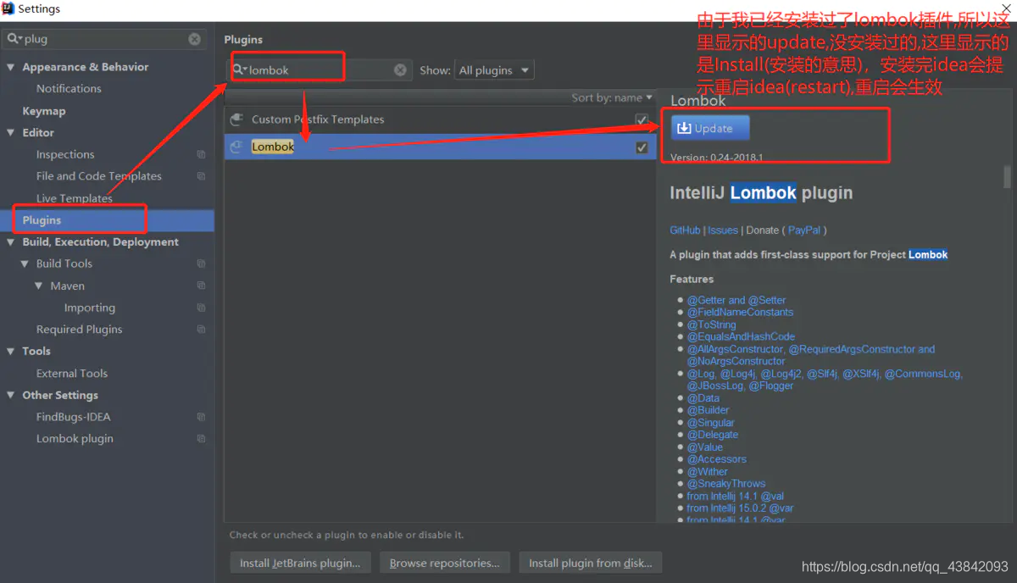
Task: Click Browse repositories button
Action: pyautogui.click(x=444, y=563)
